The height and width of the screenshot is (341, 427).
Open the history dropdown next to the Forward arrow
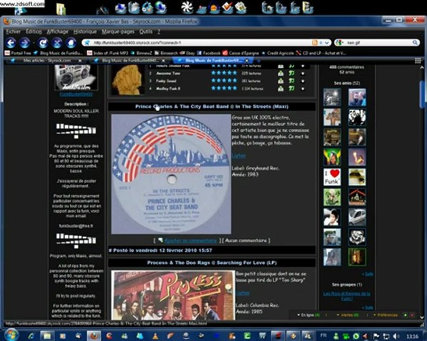33,43
